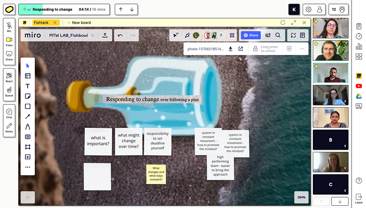Click the yellow app logo icon
Screen dimensions: 366x208
pos(9,9)
